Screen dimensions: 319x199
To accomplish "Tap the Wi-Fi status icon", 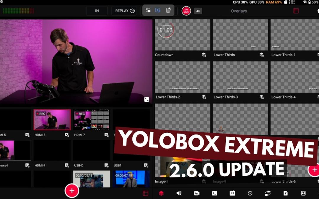I will click(x=305, y=2).
